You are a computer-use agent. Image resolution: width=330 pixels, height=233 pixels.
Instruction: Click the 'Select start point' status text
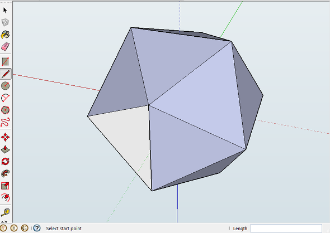[64, 229]
